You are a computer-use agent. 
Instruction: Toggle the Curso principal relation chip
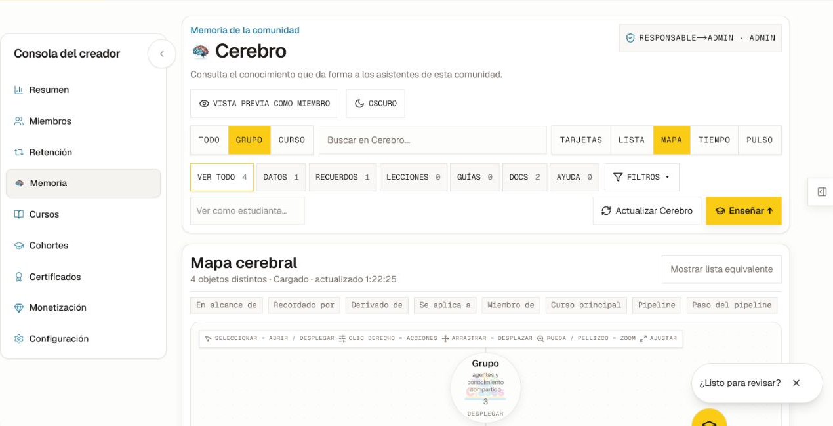click(x=586, y=305)
